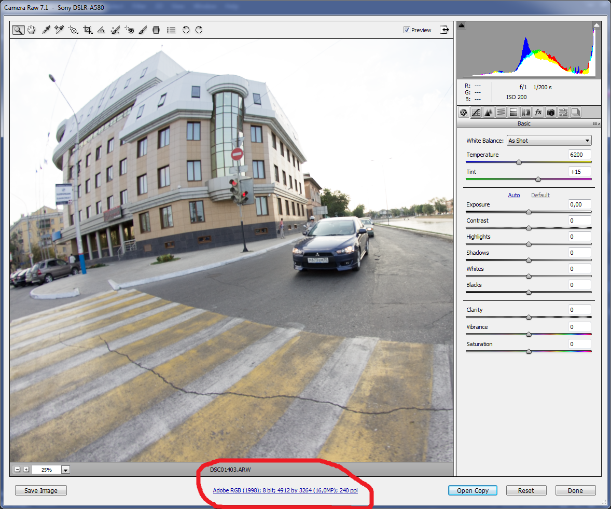Pick the White Balance eyedropper tool

[x=46, y=30]
